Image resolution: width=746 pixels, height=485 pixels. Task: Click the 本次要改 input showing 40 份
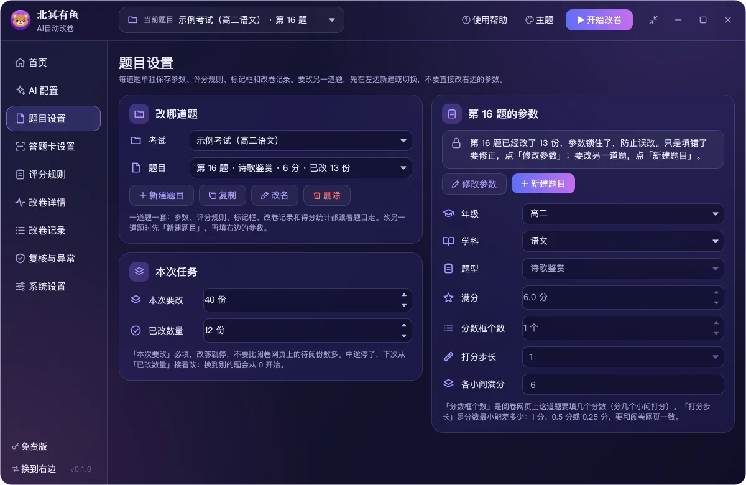[x=307, y=300]
